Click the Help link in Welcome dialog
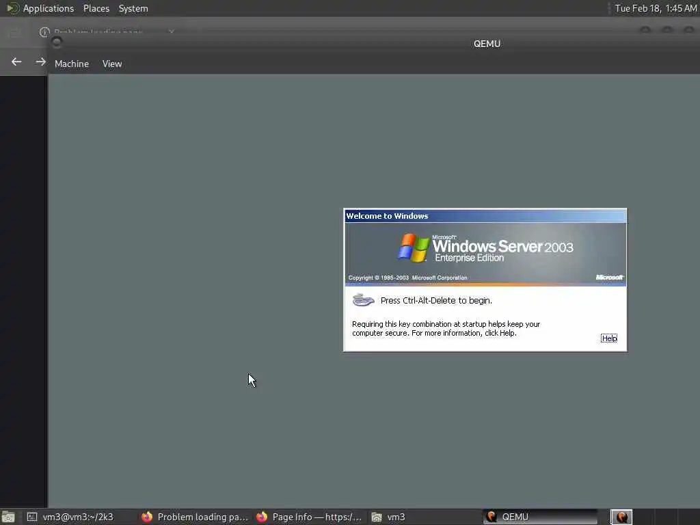This screenshot has height=525, width=700. coord(609,338)
